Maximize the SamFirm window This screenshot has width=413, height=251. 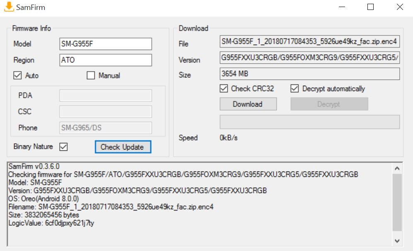pyautogui.click(x=371, y=7)
